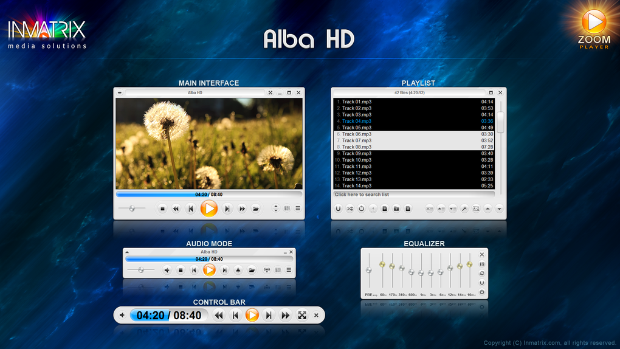
Task: Click the equalizer sliders icon below the X
Action: tap(481, 264)
